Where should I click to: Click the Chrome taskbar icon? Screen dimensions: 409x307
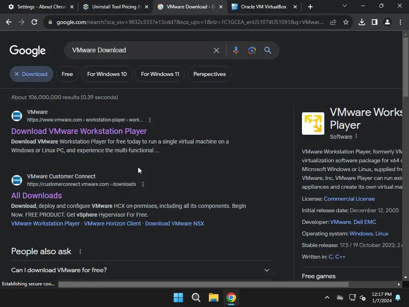(231, 297)
